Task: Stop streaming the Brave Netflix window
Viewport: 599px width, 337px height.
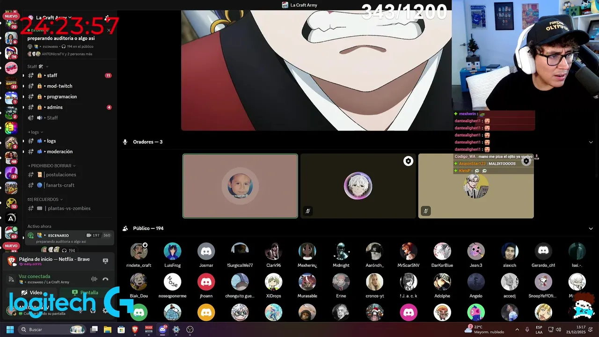Action: pyautogui.click(x=105, y=261)
